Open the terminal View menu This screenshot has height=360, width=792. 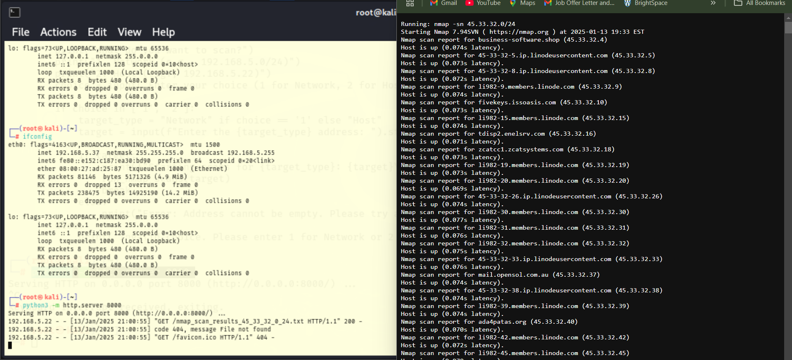point(129,32)
